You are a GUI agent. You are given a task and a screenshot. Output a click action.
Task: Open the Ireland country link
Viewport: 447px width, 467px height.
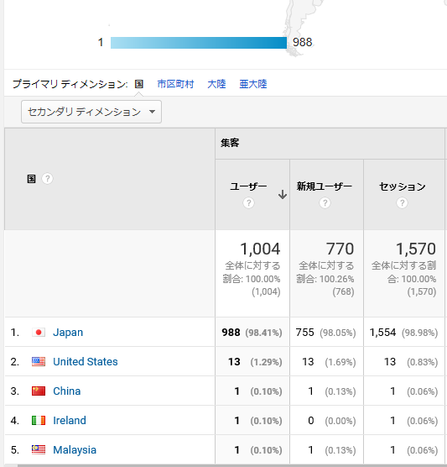70,421
